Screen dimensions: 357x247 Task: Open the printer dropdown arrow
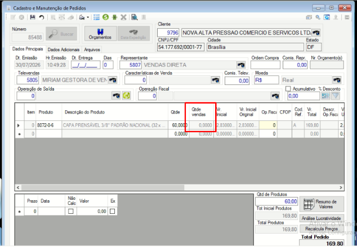pyautogui.click(x=88, y=17)
